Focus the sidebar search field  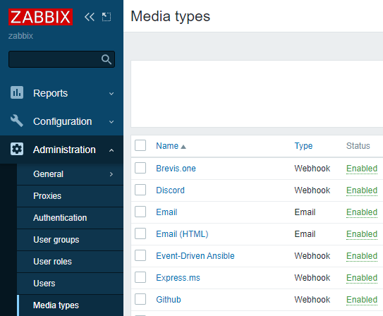[61, 59]
